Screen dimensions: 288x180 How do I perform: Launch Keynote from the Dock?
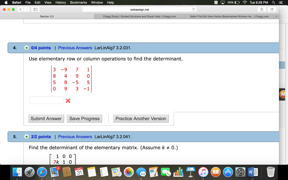coord(190,172)
